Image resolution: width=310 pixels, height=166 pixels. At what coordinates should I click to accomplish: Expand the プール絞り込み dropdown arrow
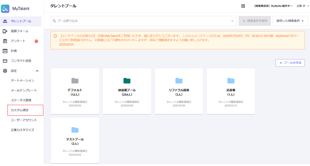tap(232, 21)
